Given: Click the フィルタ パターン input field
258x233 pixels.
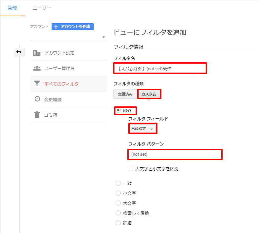Looking at the screenshot, I should coord(175,154).
